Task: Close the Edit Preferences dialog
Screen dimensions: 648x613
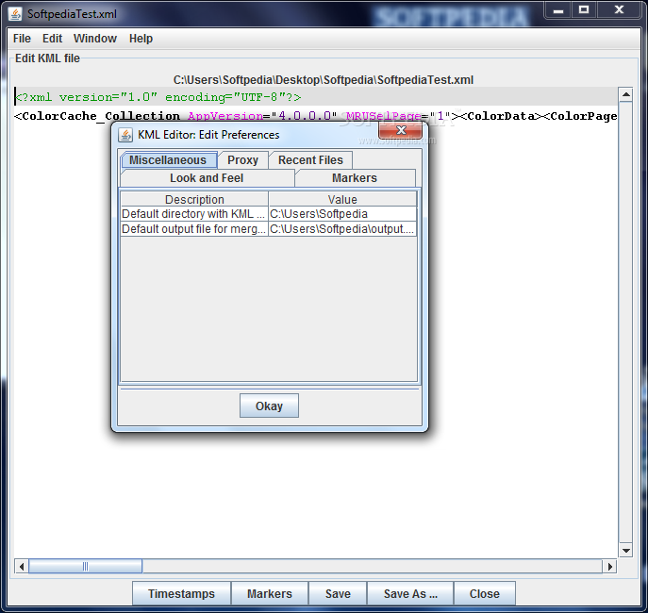Action: [401, 130]
